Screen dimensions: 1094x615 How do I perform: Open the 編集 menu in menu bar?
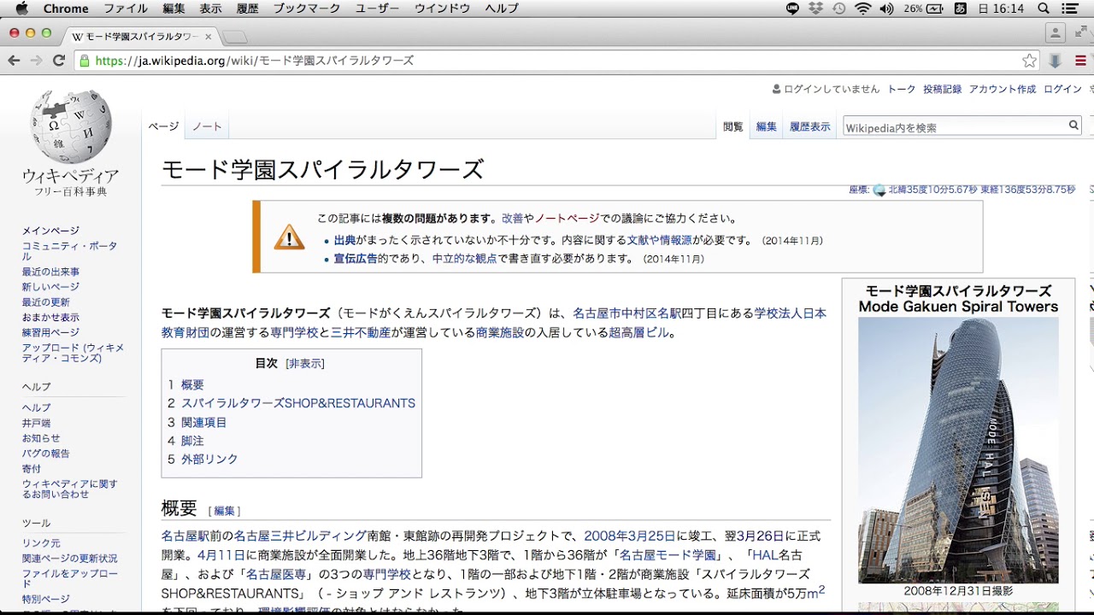point(174,9)
